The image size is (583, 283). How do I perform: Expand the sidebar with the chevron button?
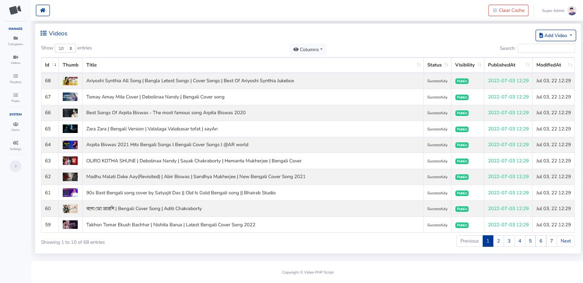coord(15,166)
